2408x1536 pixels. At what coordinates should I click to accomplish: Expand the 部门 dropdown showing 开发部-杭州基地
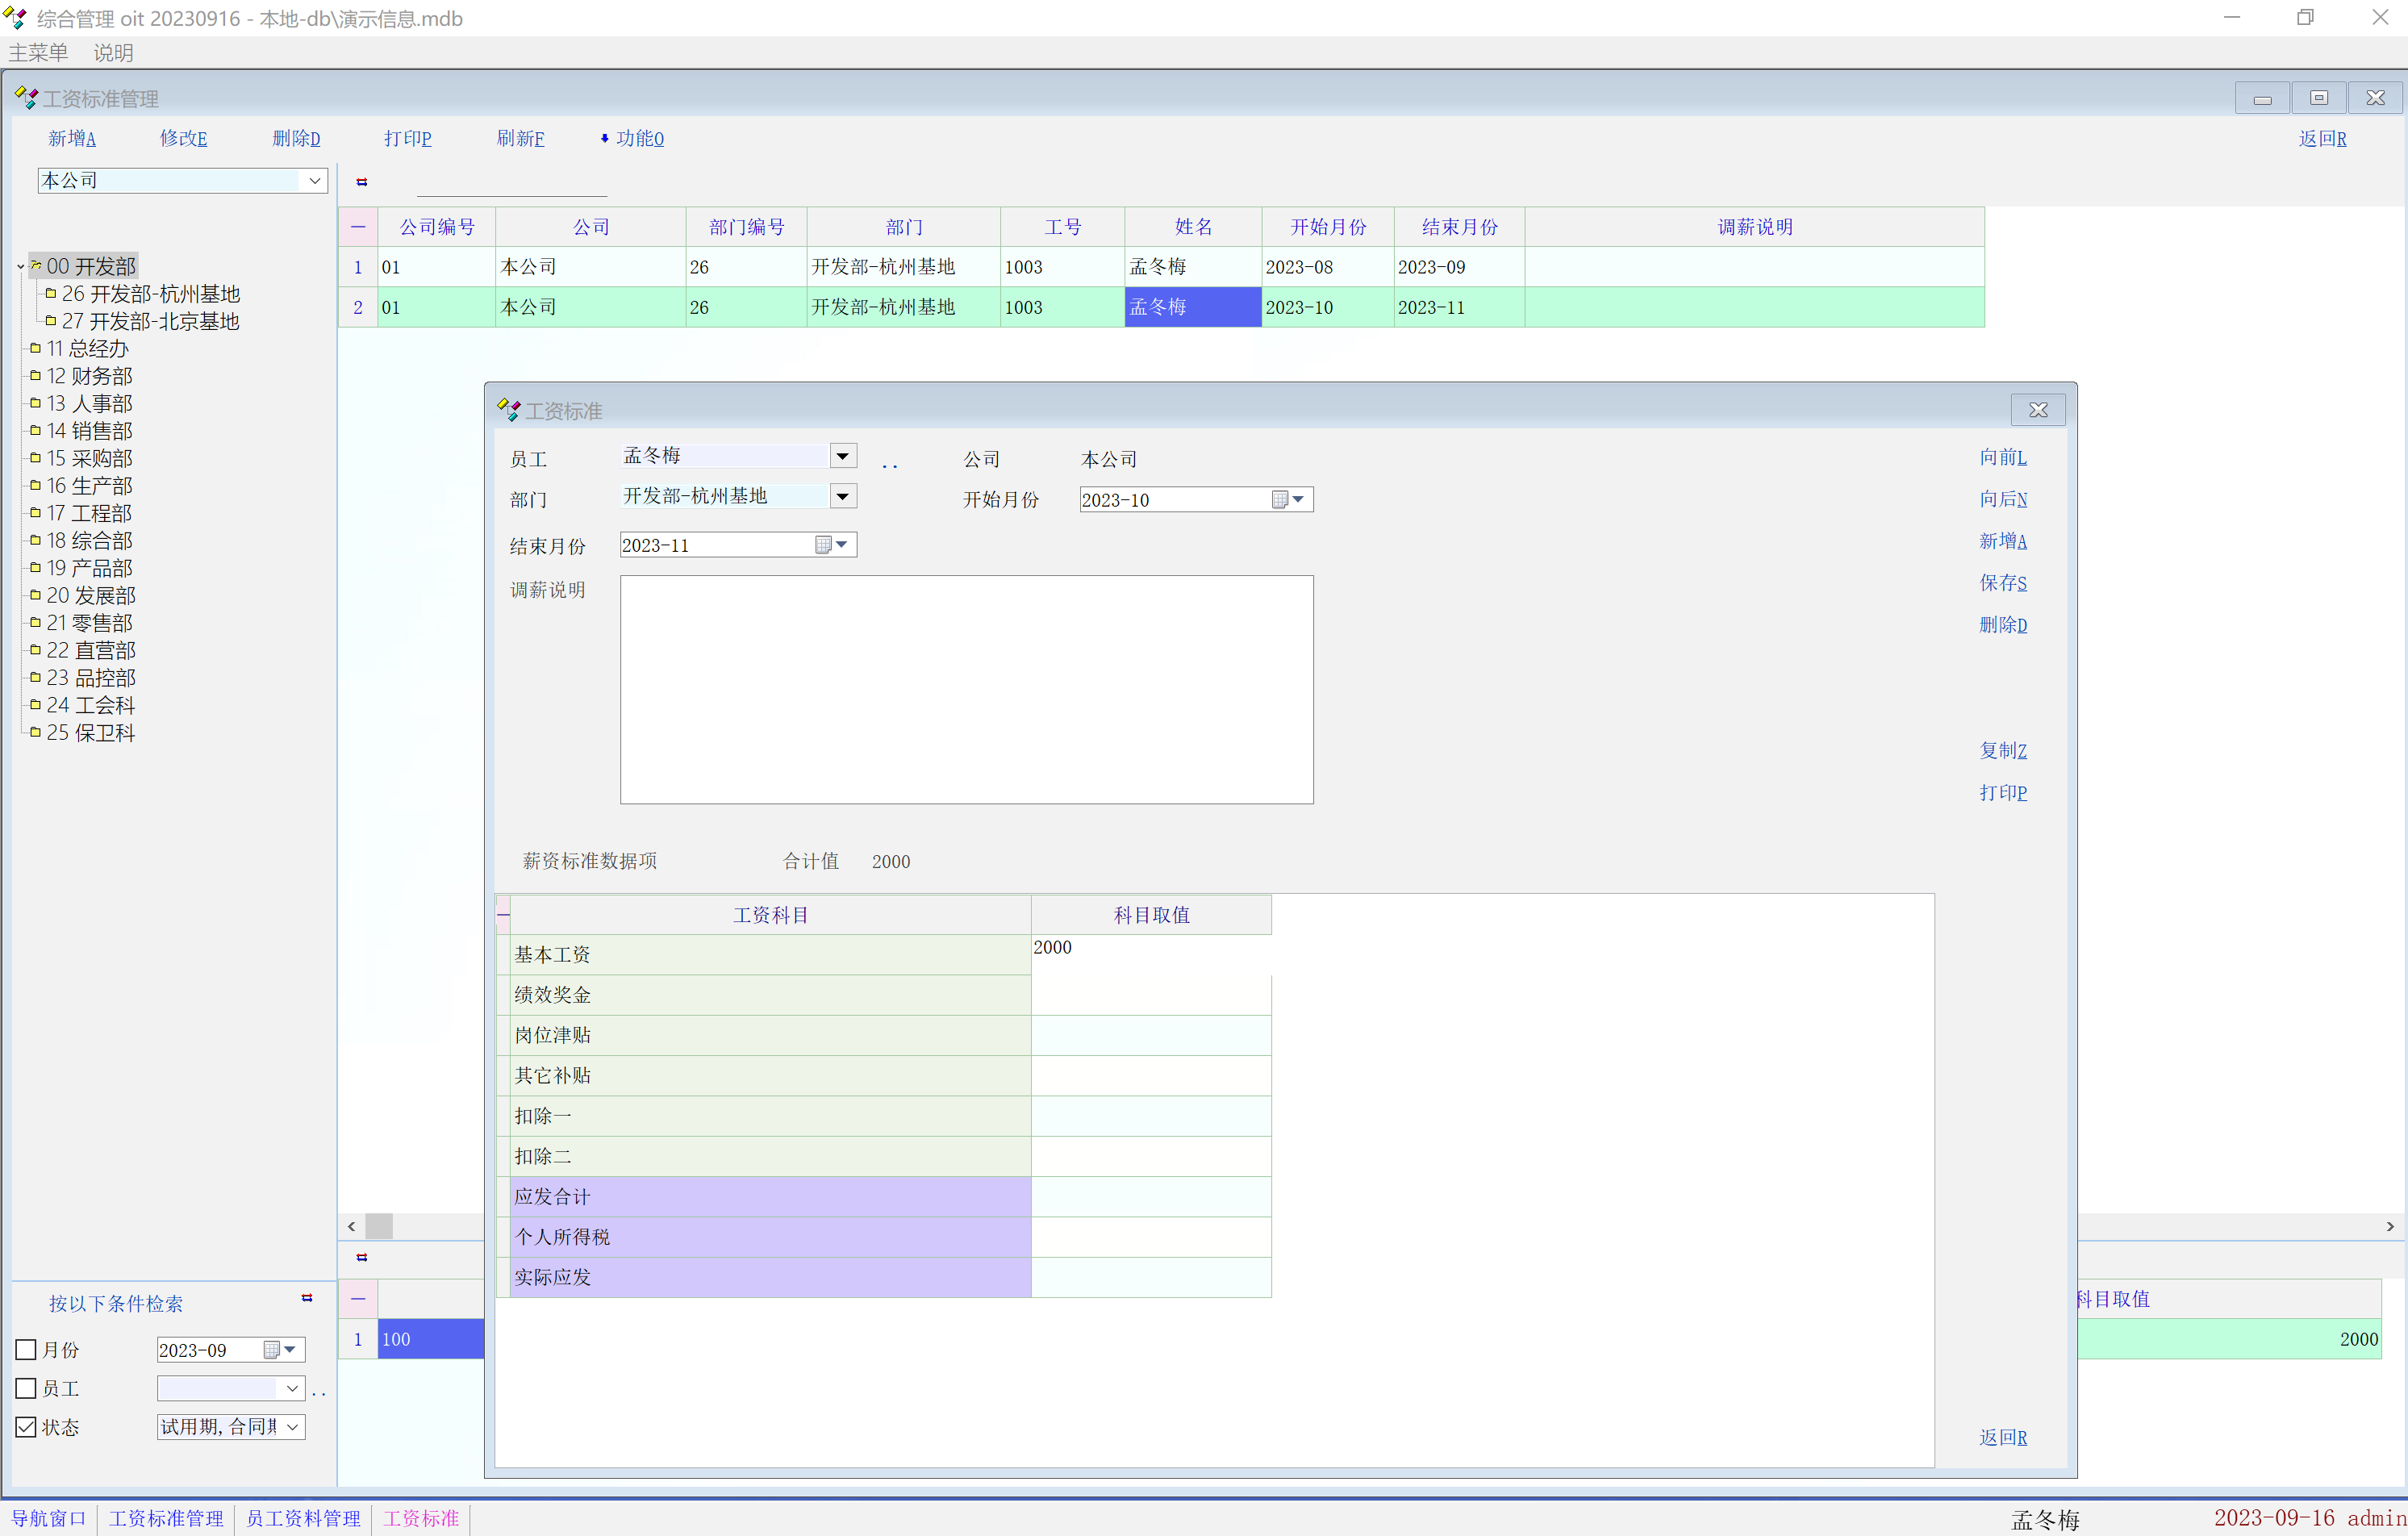(843, 496)
